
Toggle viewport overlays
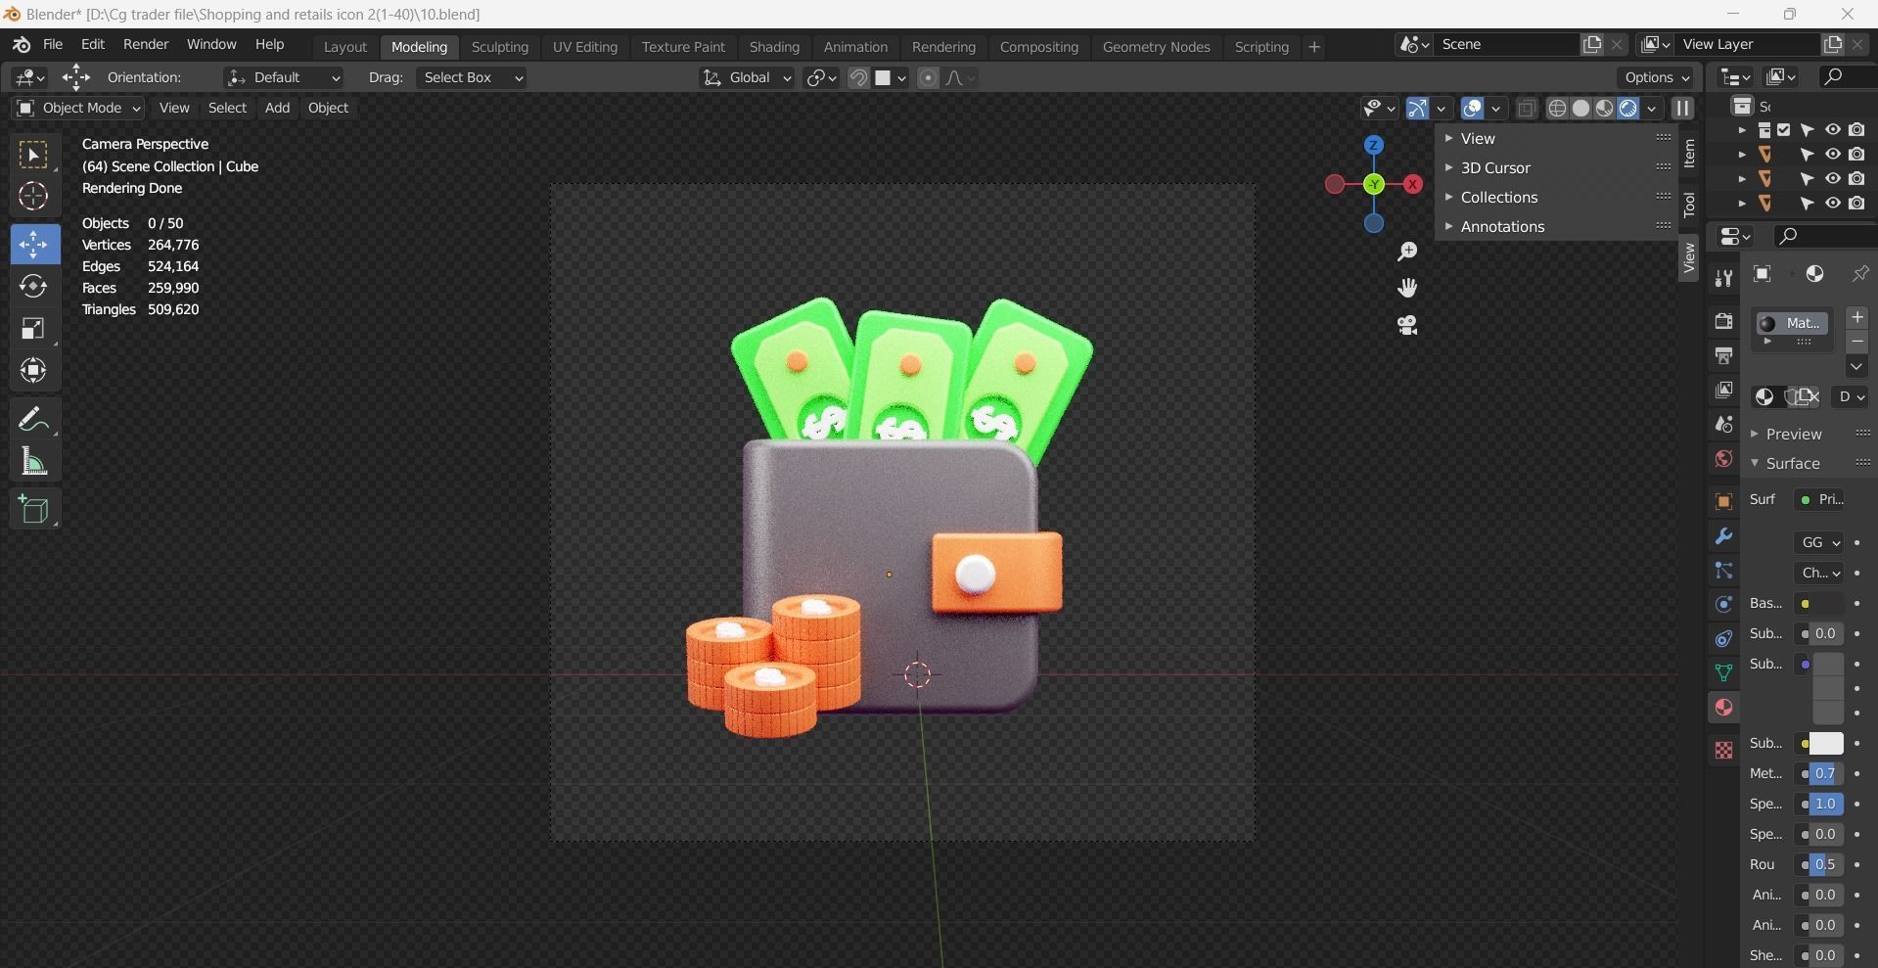click(1472, 108)
